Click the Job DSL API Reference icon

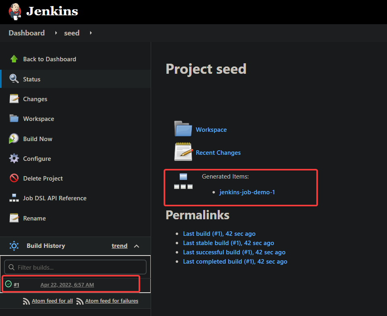pos(14,198)
